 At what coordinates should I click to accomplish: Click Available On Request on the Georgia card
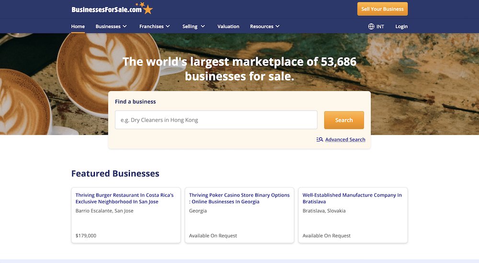pyautogui.click(x=213, y=236)
